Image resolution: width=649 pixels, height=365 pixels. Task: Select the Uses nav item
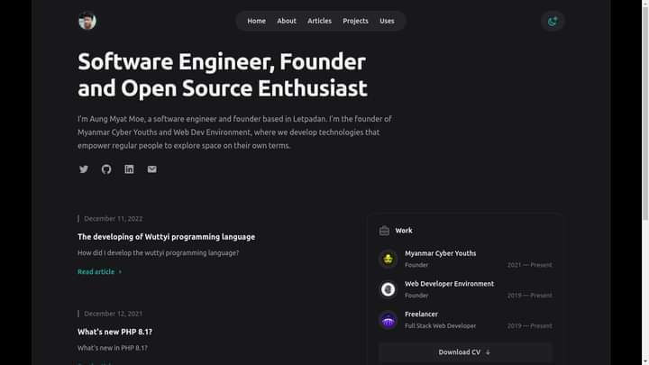(x=387, y=21)
